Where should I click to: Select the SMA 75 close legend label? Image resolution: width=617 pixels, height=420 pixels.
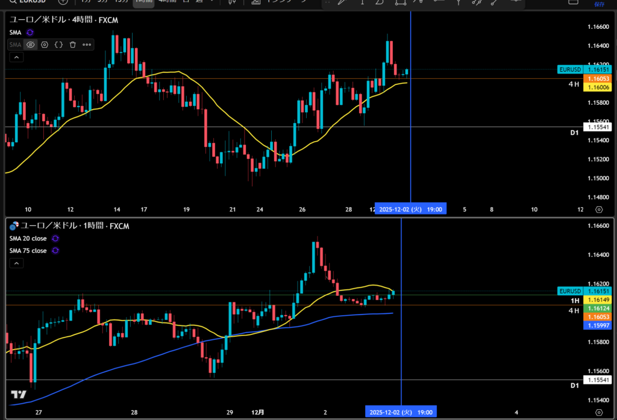pyautogui.click(x=28, y=251)
